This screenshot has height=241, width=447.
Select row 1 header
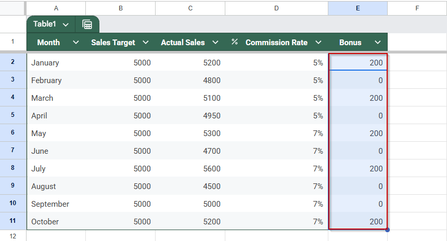point(12,42)
